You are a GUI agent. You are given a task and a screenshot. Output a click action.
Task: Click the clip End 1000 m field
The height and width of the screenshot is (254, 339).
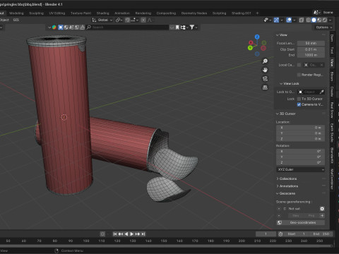(x=311, y=55)
